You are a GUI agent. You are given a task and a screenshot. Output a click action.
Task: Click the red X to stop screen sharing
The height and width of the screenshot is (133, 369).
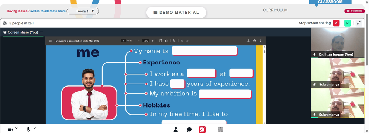(x=336, y=23)
